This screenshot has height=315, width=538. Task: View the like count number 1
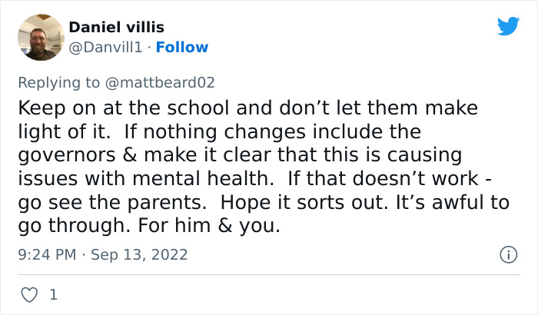pos(53,294)
